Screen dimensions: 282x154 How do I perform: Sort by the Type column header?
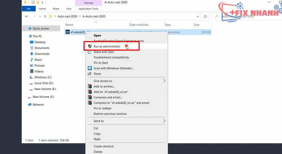pos(167,25)
